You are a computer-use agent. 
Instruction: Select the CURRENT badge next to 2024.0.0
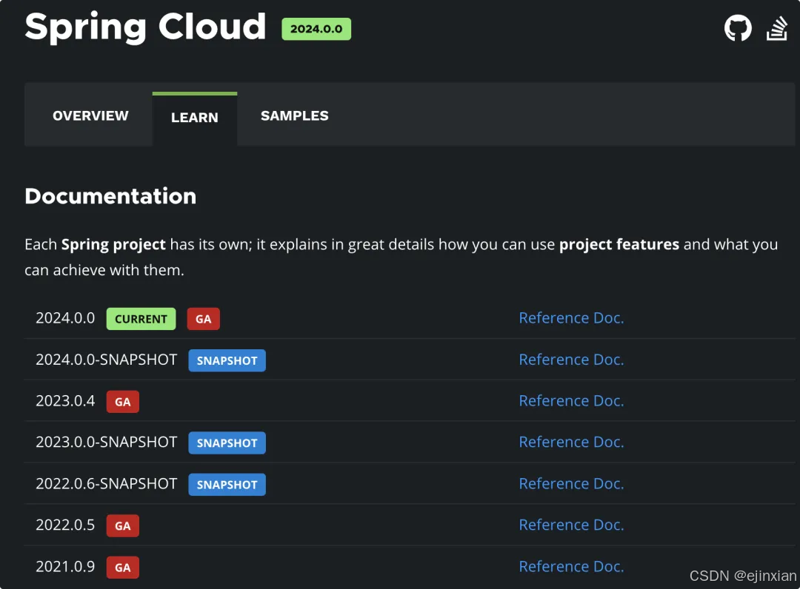click(141, 319)
